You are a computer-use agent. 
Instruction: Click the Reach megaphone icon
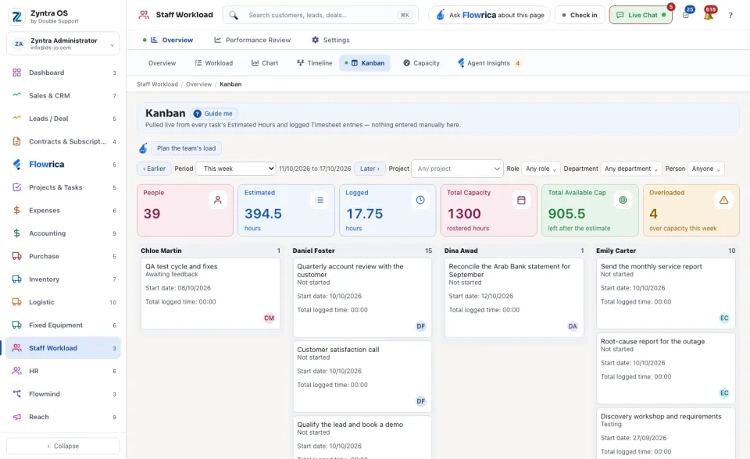(16, 416)
